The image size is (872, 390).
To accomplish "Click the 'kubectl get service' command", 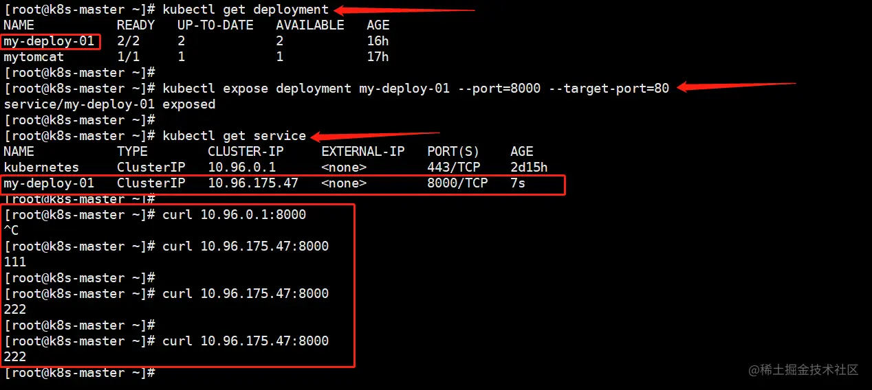I will [x=234, y=136].
